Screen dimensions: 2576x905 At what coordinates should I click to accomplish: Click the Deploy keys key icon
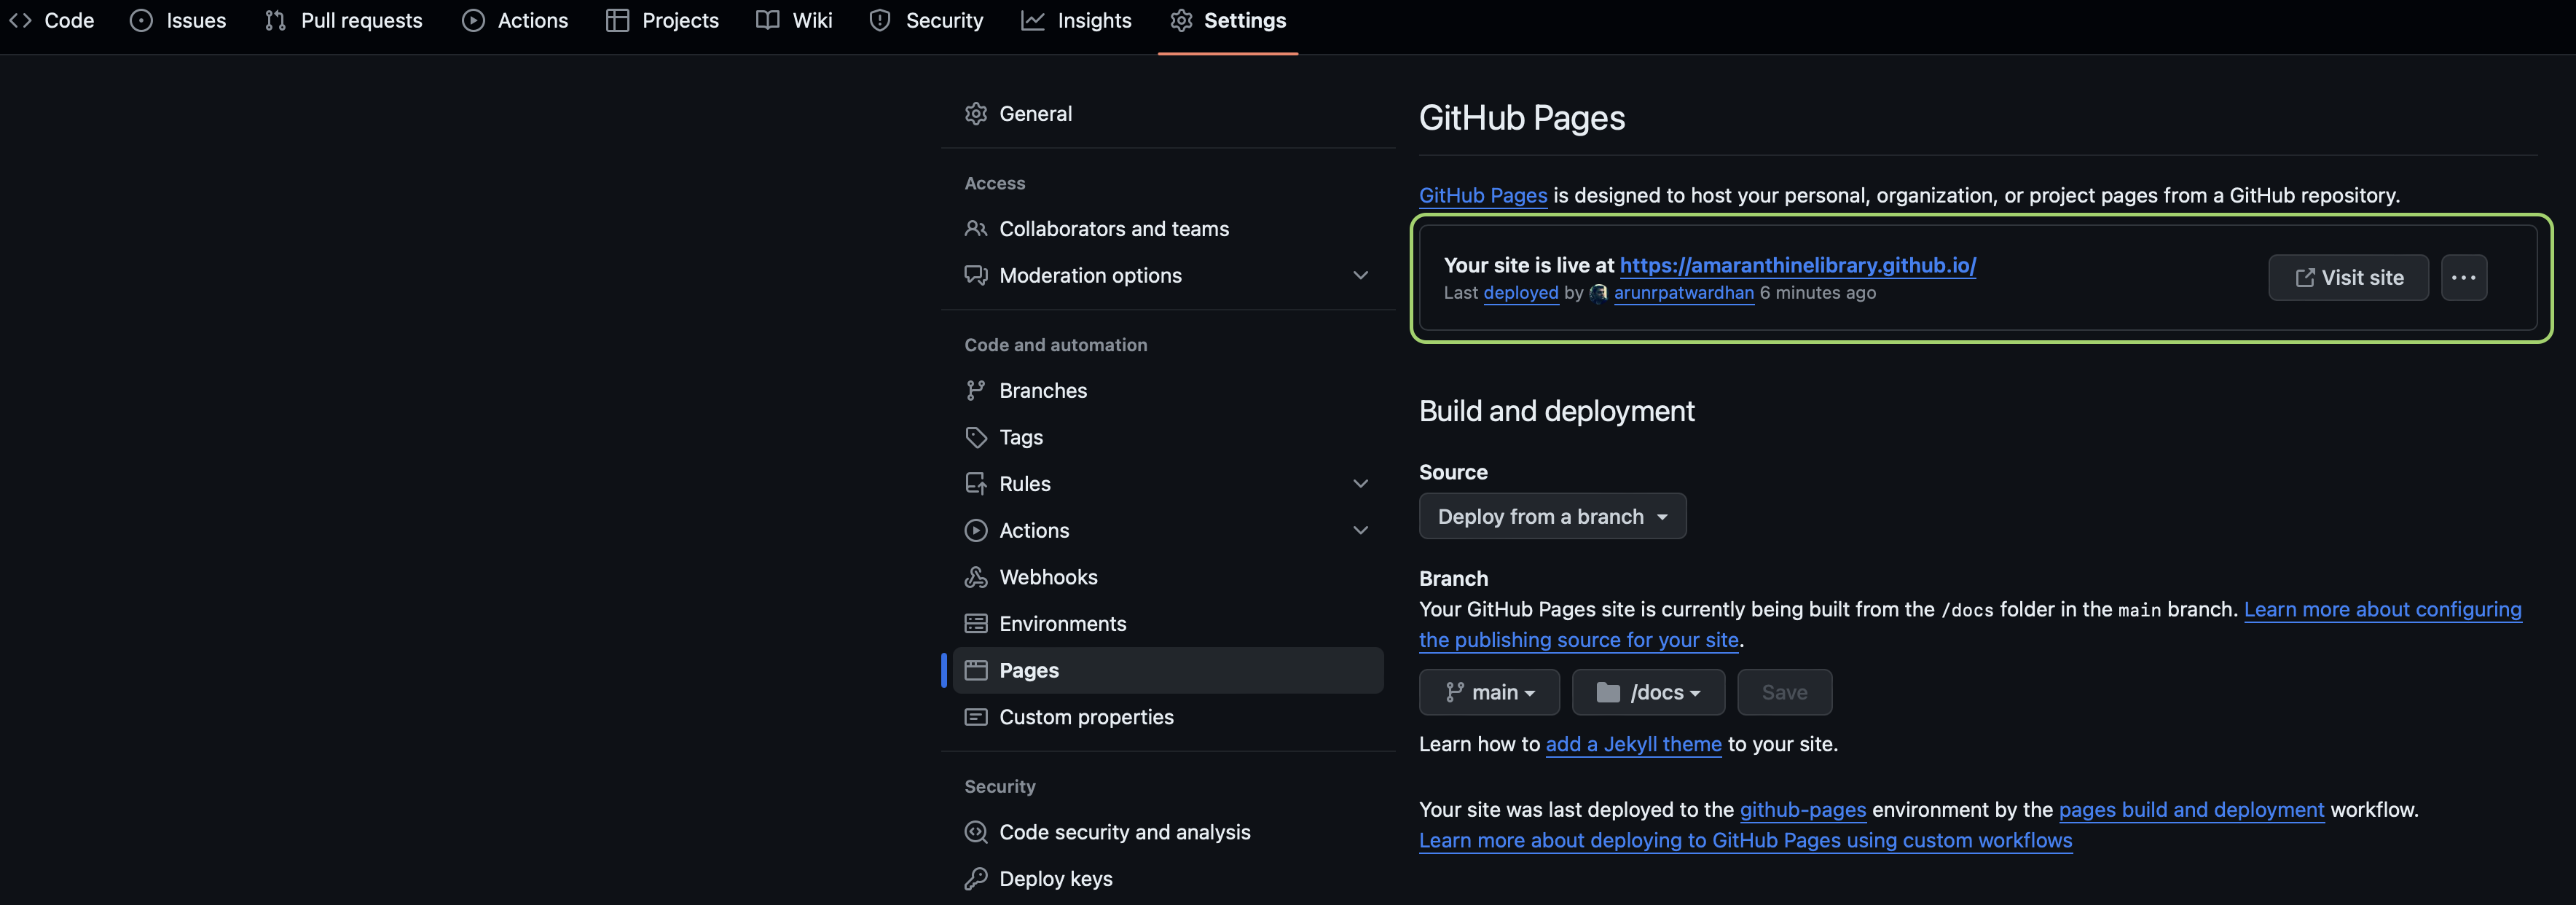coord(975,879)
